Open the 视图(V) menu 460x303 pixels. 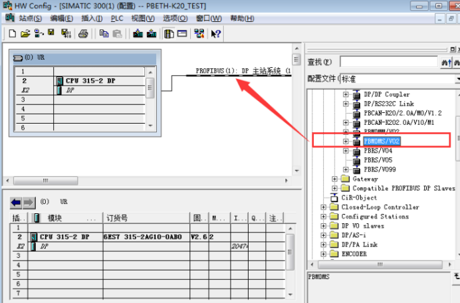143,19
